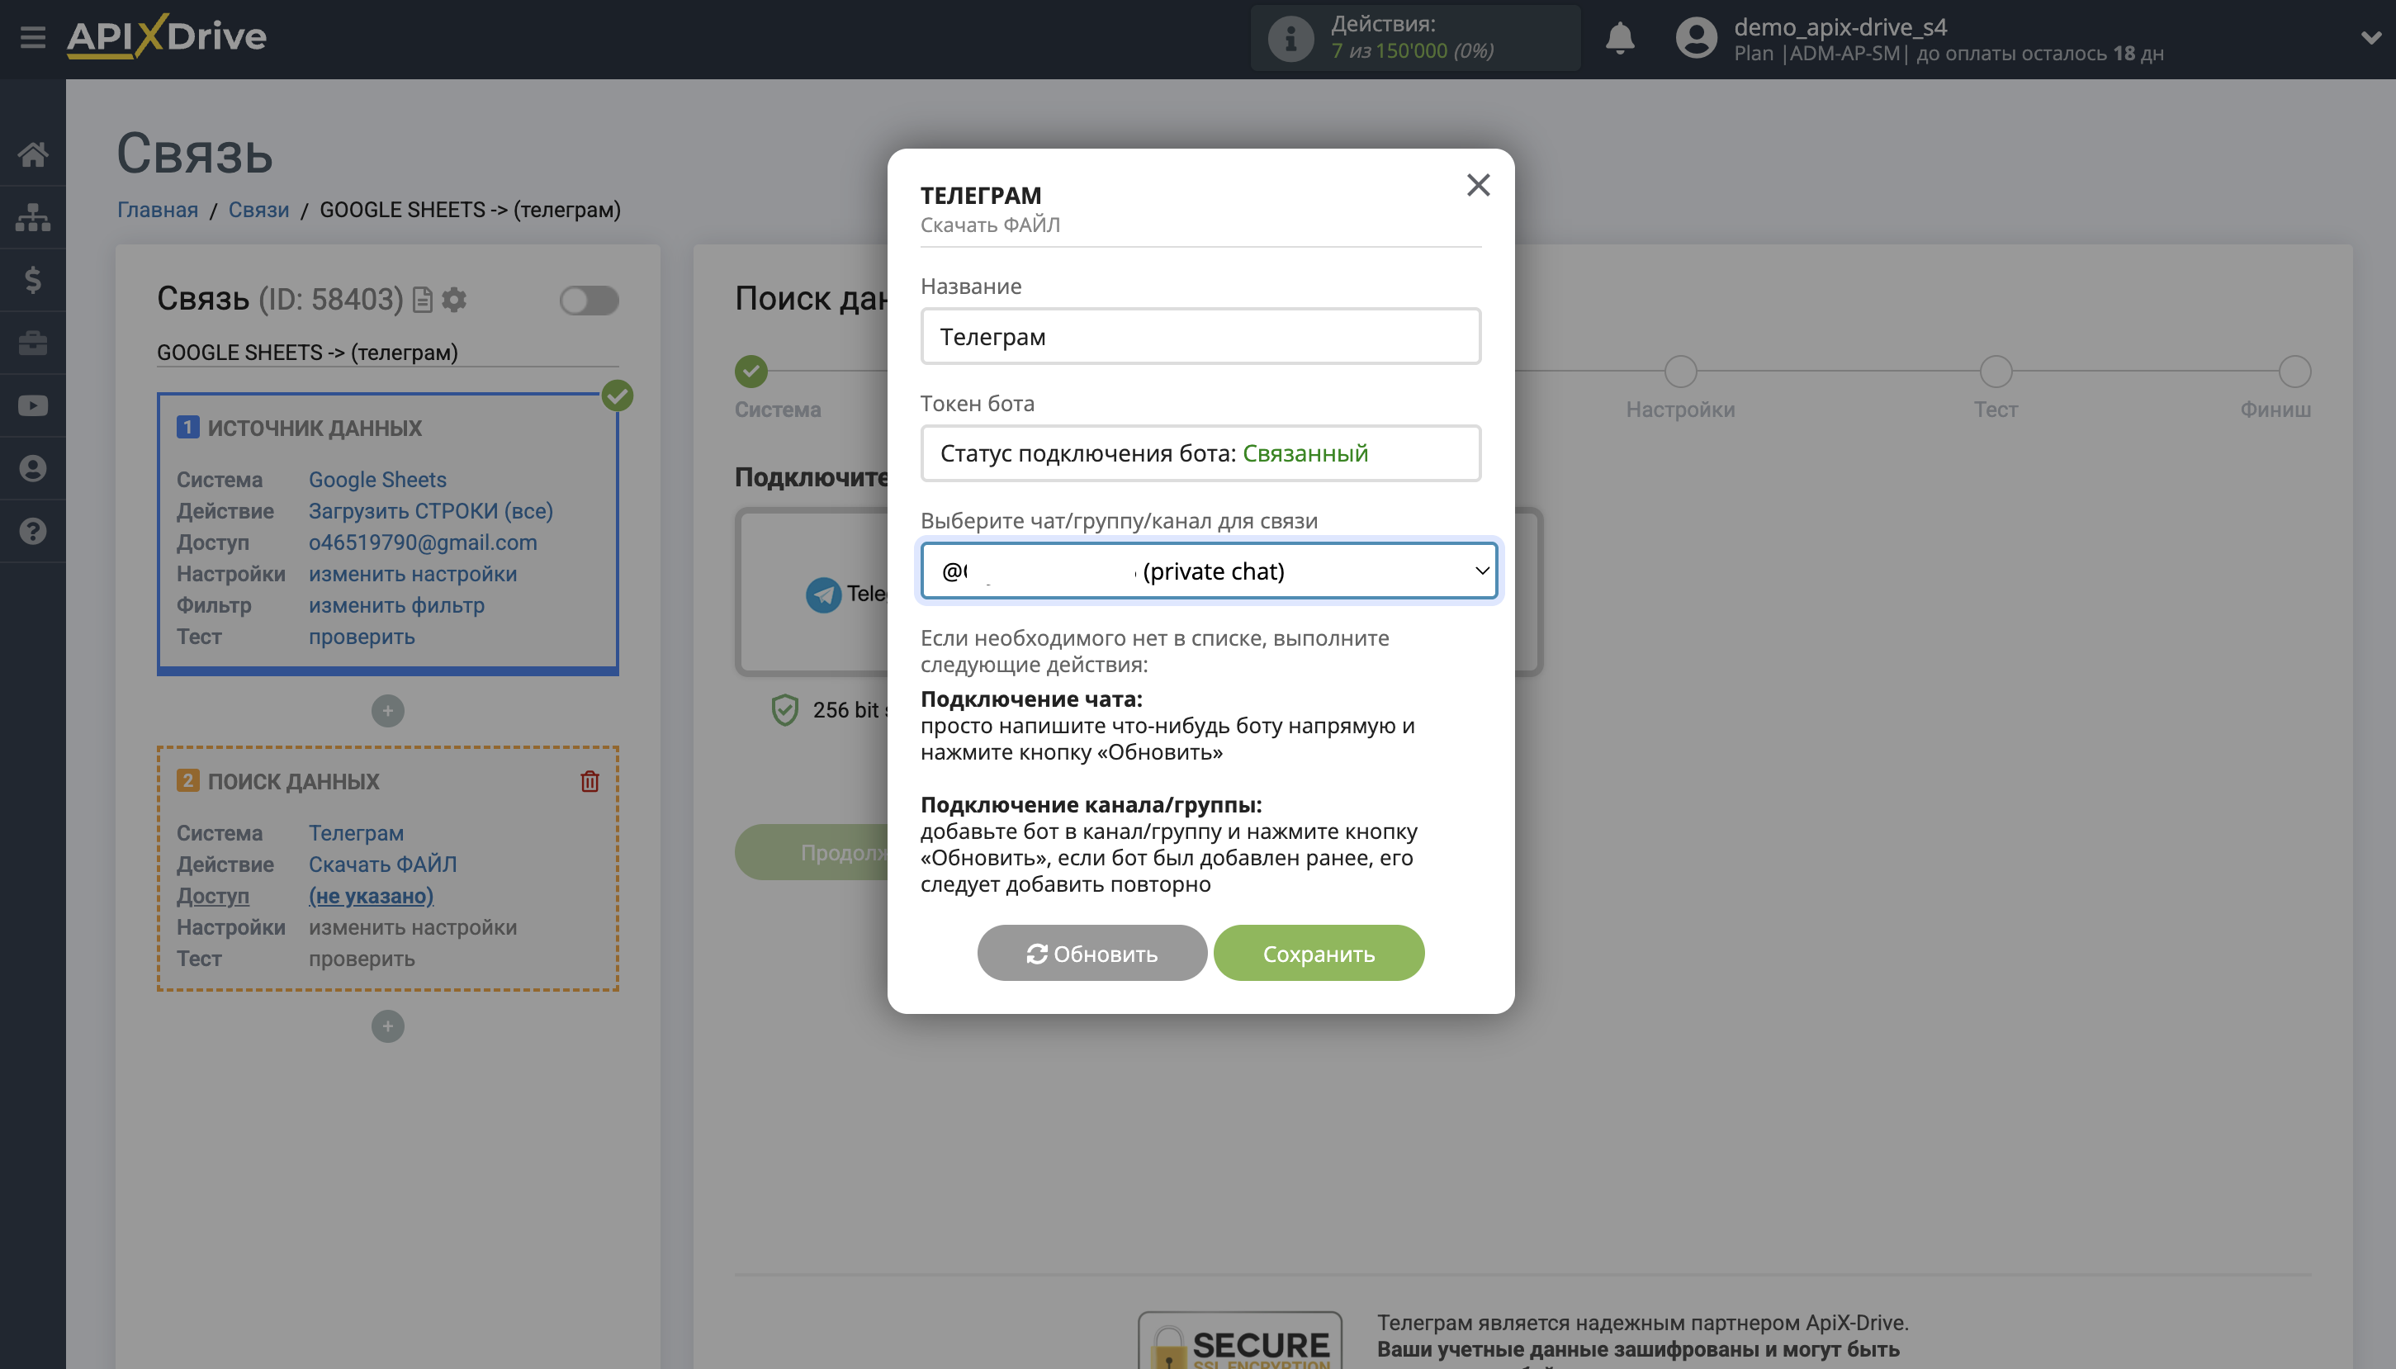The width and height of the screenshot is (2396, 1369).
Task: Click the Название input field
Action: [1200, 336]
